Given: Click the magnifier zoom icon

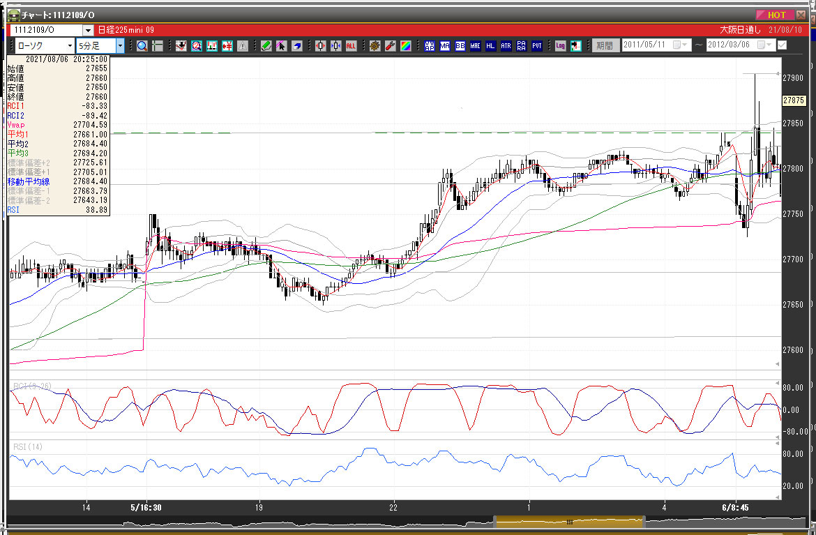Looking at the screenshot, I should coord(142,45).
